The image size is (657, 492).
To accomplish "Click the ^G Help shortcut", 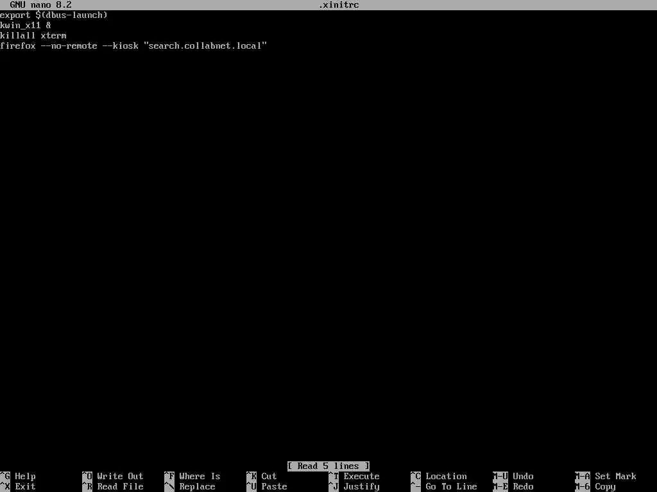I will (18, 476).
